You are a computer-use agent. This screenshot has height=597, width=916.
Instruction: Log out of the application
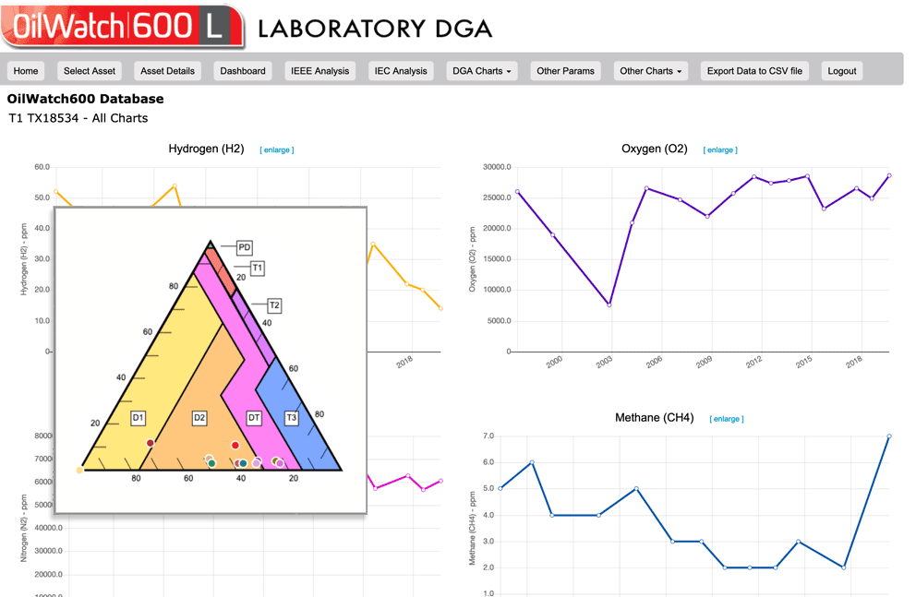pos(841,71)
